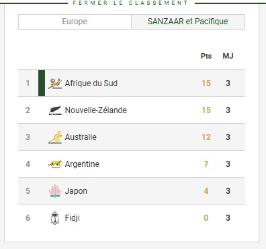Click the Fiji palm tree crest
266x249 pixels.
(x=55, y=218)
